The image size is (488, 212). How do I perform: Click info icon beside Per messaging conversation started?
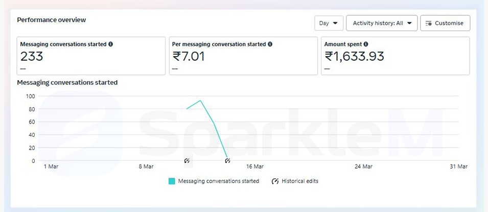point(270,44)
